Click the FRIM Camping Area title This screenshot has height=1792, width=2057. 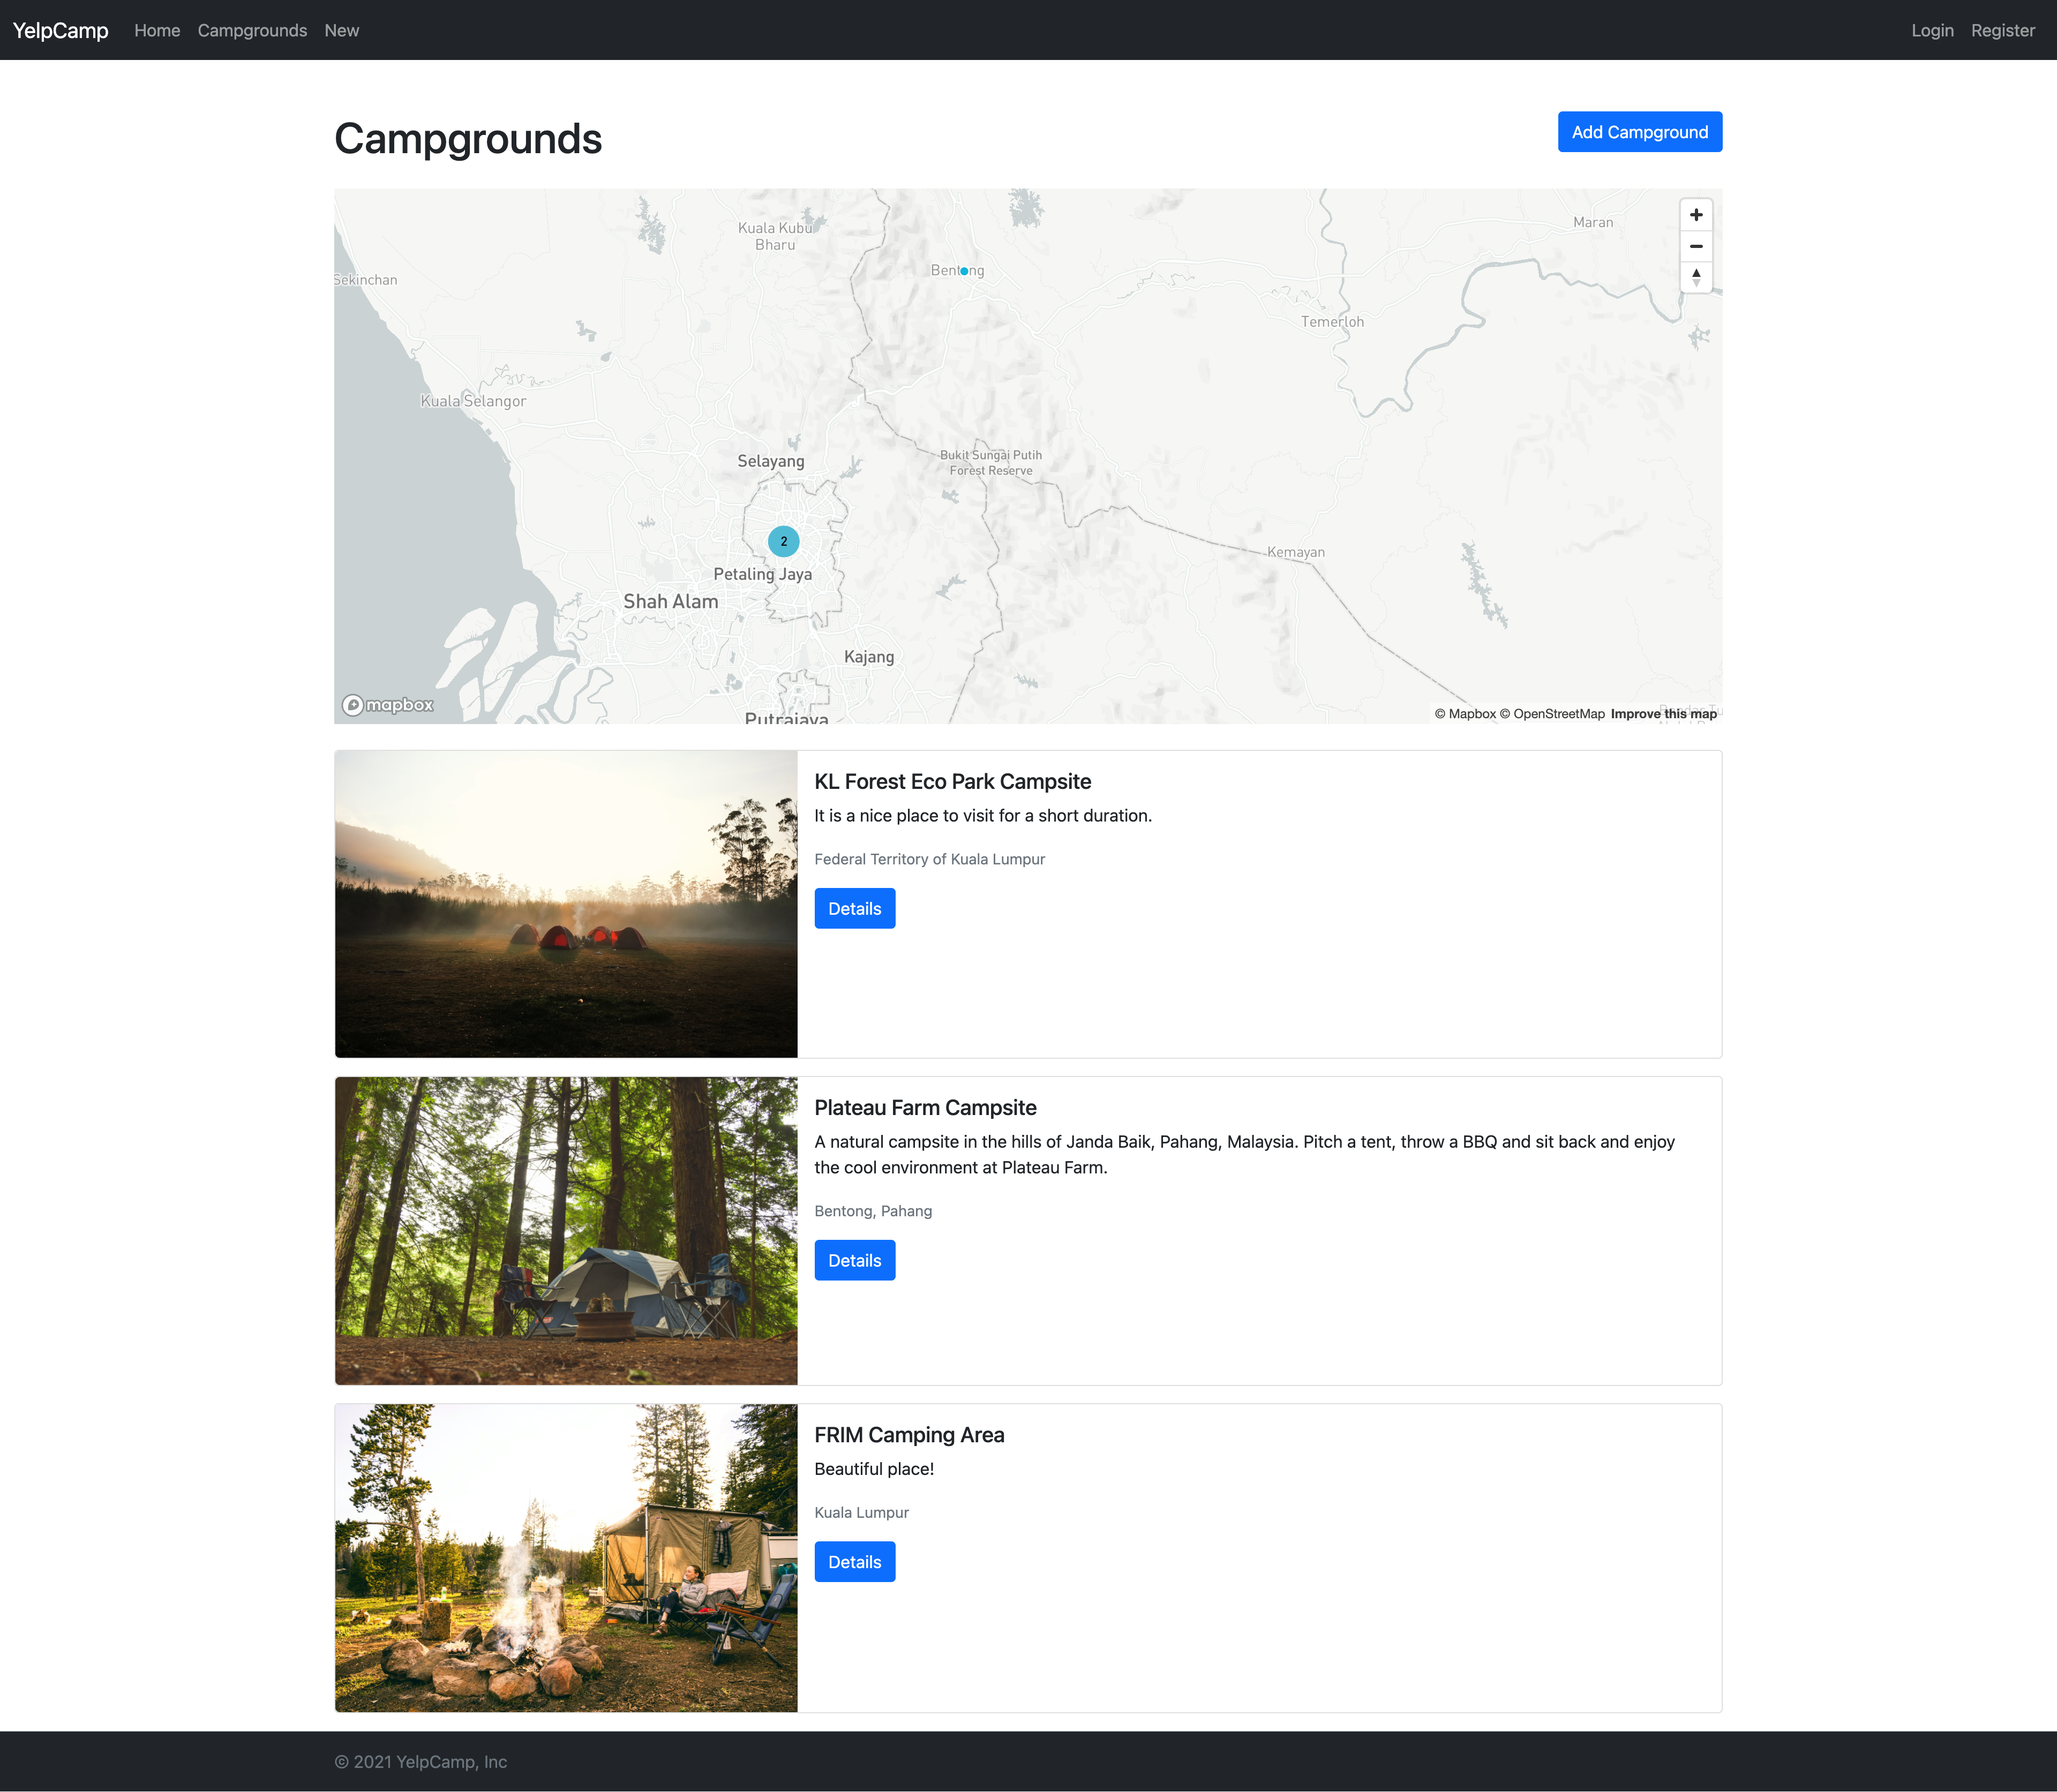coord(909,1434)
